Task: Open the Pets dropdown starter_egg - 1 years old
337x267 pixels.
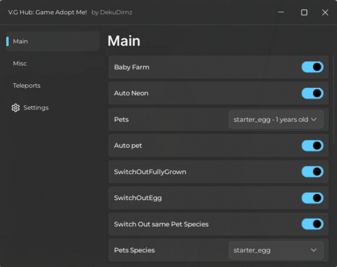Action: coord(276,119)
